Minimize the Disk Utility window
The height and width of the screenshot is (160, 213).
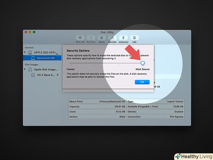30,32
